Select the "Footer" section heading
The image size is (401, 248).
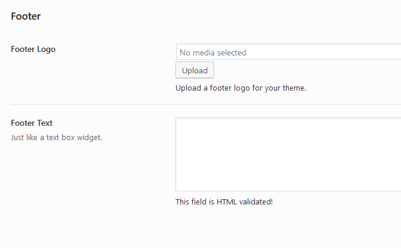(x=26, y=17)
